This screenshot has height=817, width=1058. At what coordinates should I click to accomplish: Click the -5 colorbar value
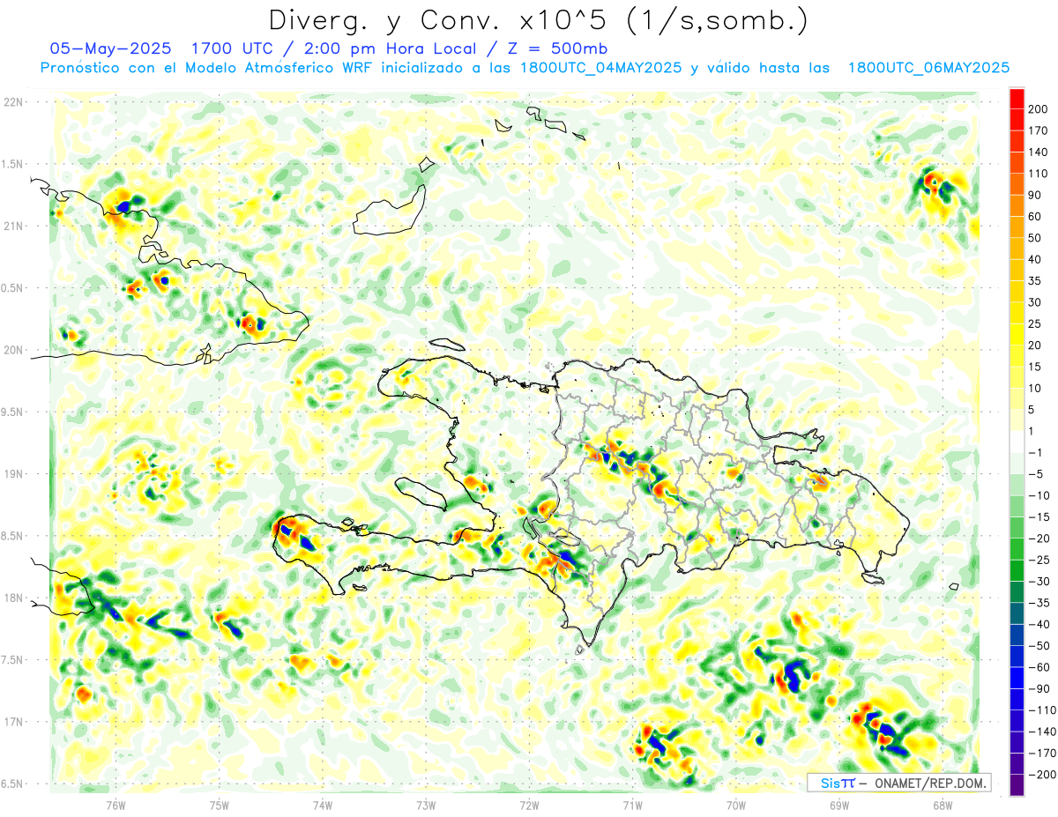coord(1038,474)
